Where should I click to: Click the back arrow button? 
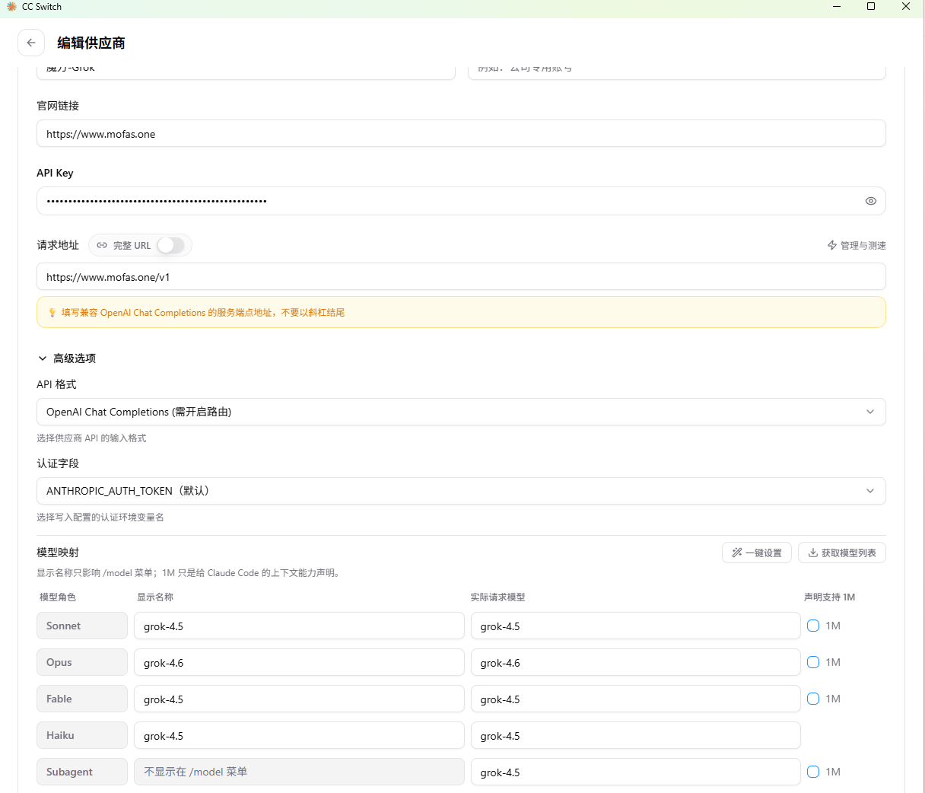point(31,43)
